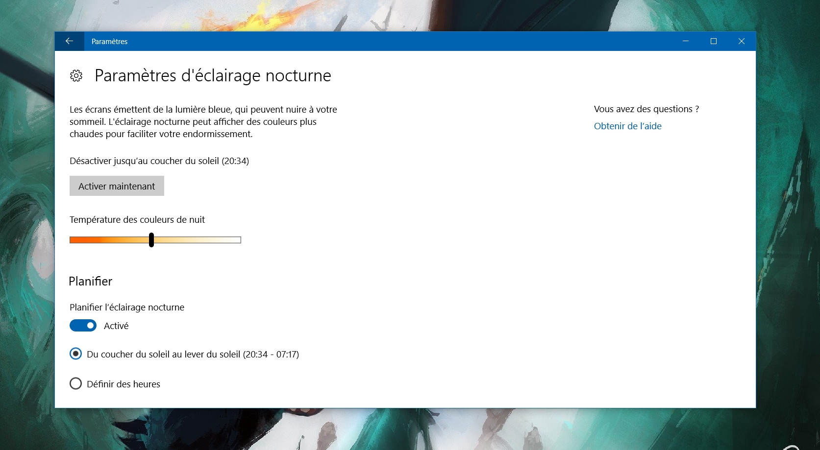Toggle the Planifier l'éclairage nocturne switch
The width and height of the screenshot is (820, 450).
pyautogui.click(x=83, y=326)
